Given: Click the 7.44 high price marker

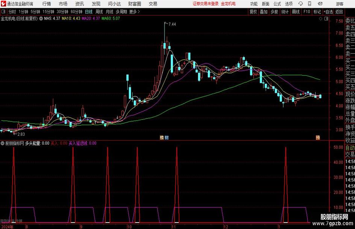Looking at the screenshot, I should pyautogui.click(x=172, y=24).
